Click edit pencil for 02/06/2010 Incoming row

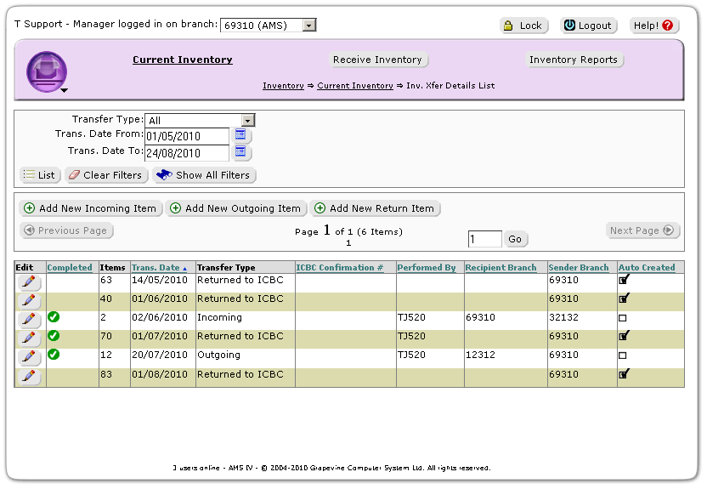pyautogui.click(x=29, y=319)
